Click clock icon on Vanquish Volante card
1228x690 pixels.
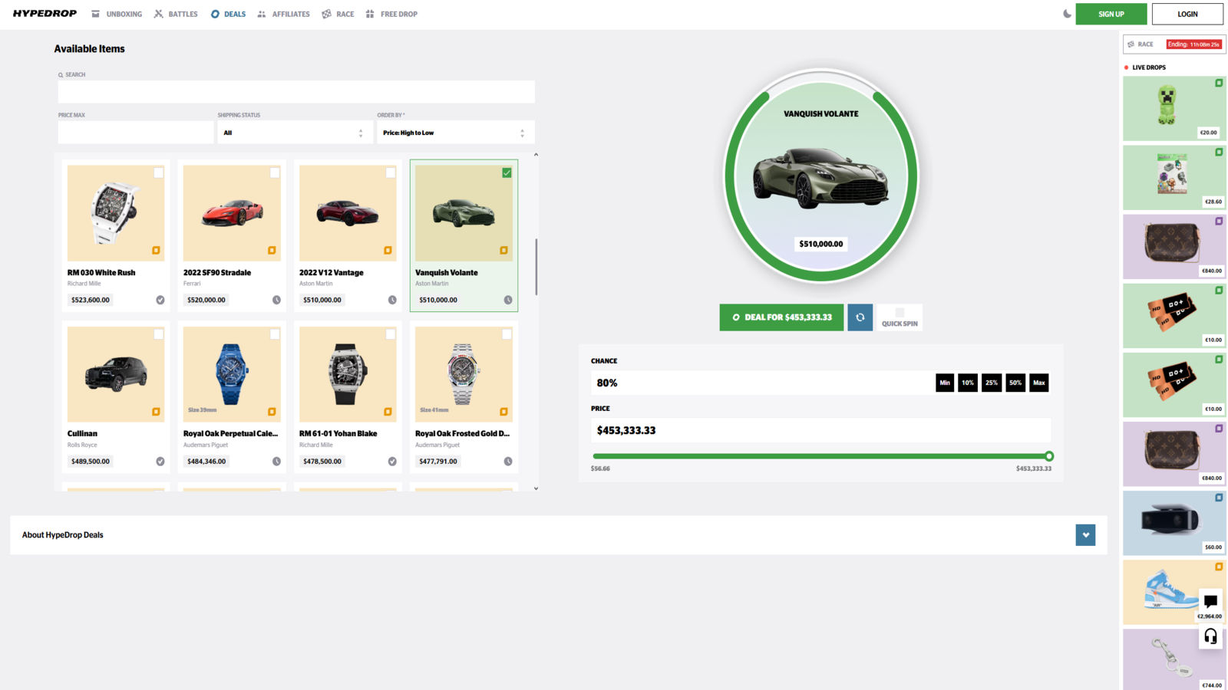(508, 300)
